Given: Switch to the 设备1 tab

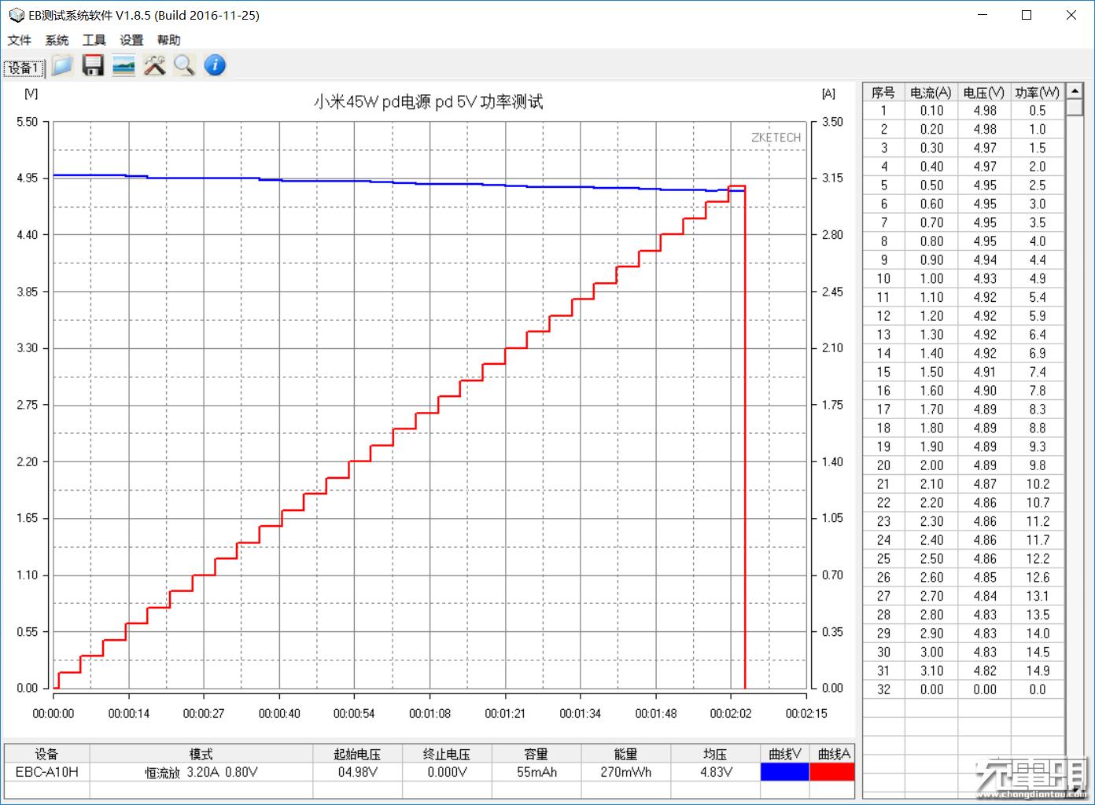Looking at the screenshot, I should pos(24,68).
